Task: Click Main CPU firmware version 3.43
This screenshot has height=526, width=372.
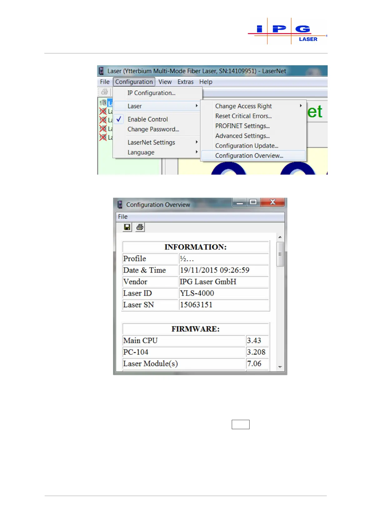Action: pos(254,340)
